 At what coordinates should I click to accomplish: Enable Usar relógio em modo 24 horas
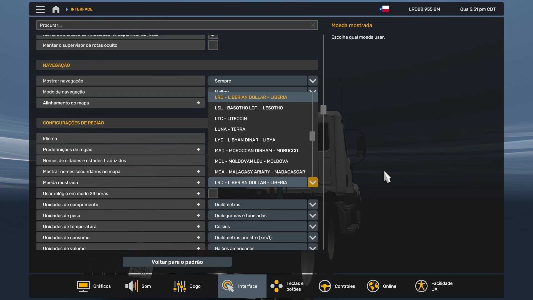click(x=213, y=193)
